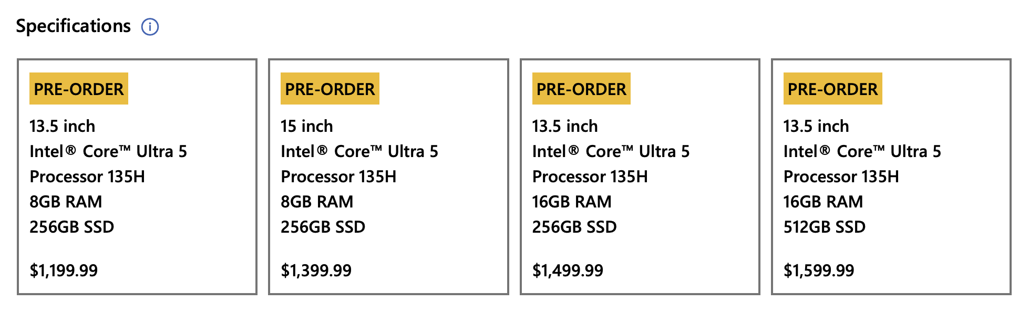Click the $1,599.99 price

[x=819, y=271]
